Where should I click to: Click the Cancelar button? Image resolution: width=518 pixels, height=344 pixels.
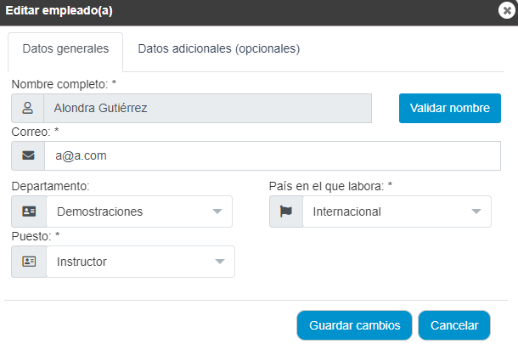454,325
